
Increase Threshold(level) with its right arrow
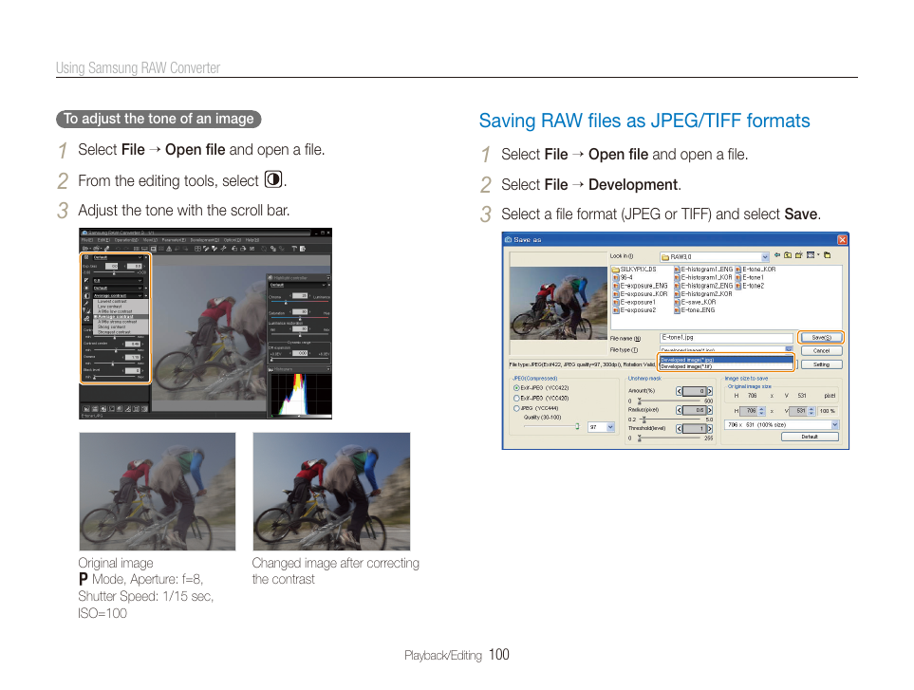coord(709,429)
